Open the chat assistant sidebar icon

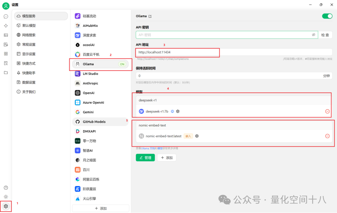coord(6,17)
